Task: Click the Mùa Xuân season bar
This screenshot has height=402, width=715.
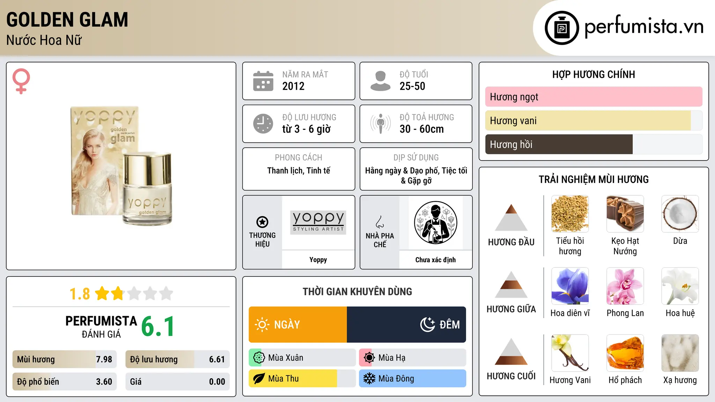Action: pyautogui.click(x=302, y=358)
